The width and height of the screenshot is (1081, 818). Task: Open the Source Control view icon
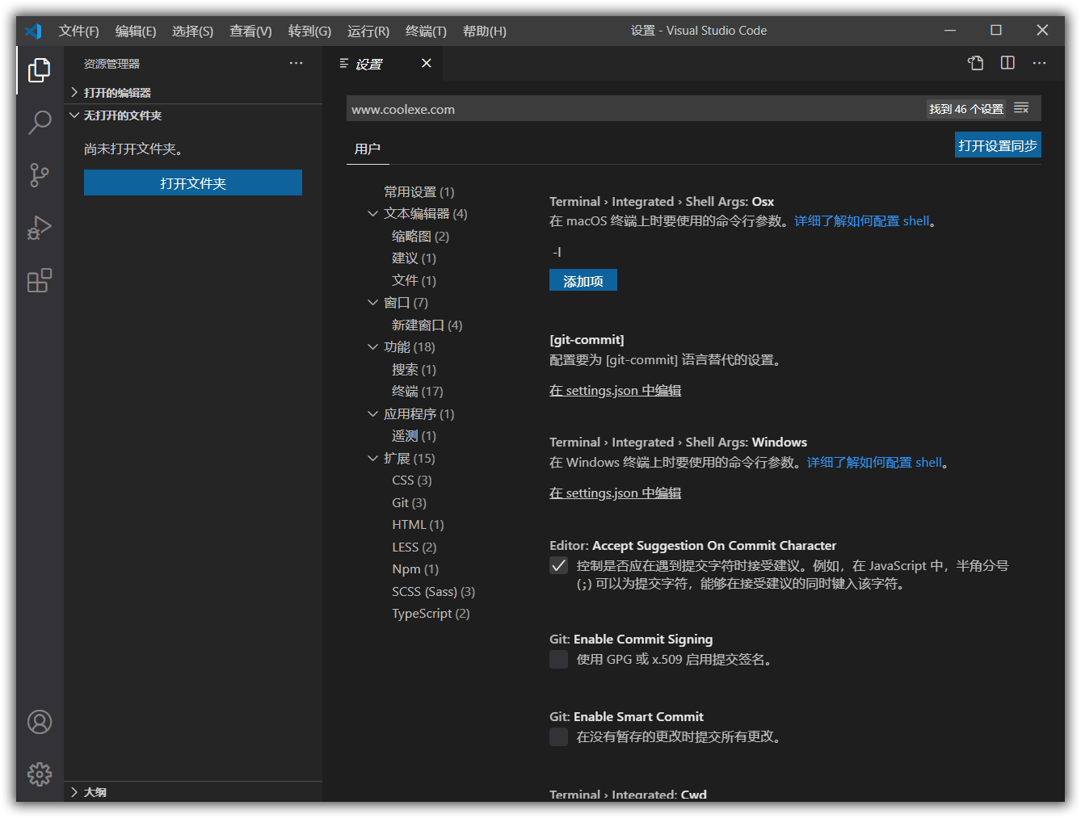[x=39, y=175]
